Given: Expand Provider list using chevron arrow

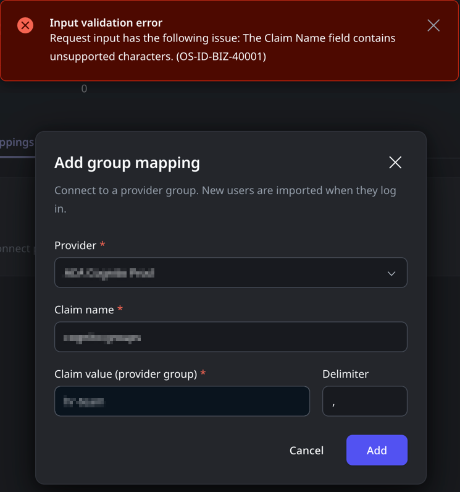Looking at the screenshot, I should point(391,273).
